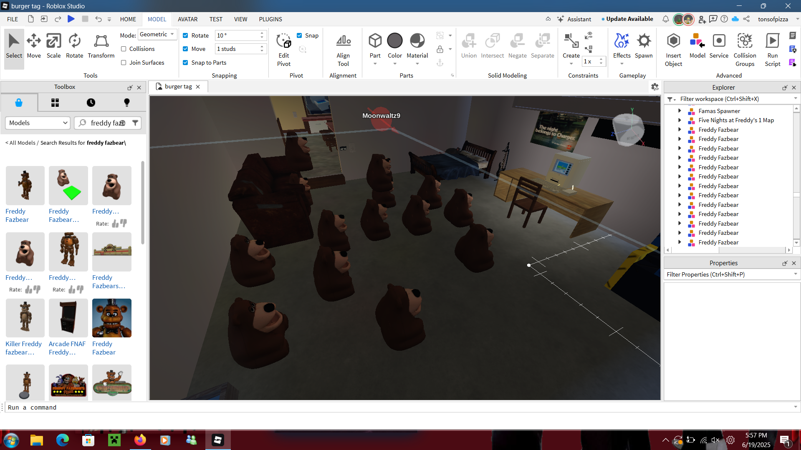This screenshot has height=450, width=801.
Task: Toggle the Rotate snapping checkbox
Action: click(x=185, y=35)
